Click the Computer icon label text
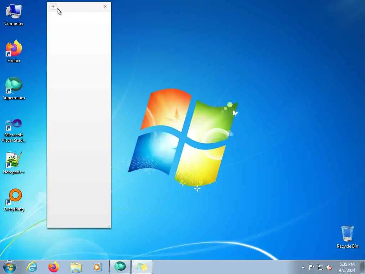 pyautogui.click(x=14, y=24)
